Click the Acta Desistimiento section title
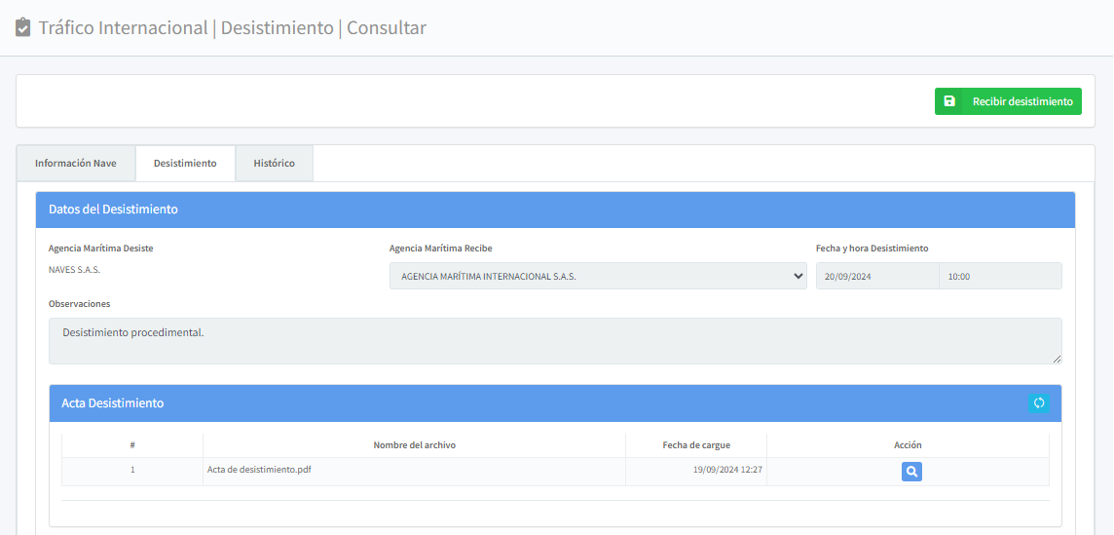The image size is (1114, 535). (113, 403)
